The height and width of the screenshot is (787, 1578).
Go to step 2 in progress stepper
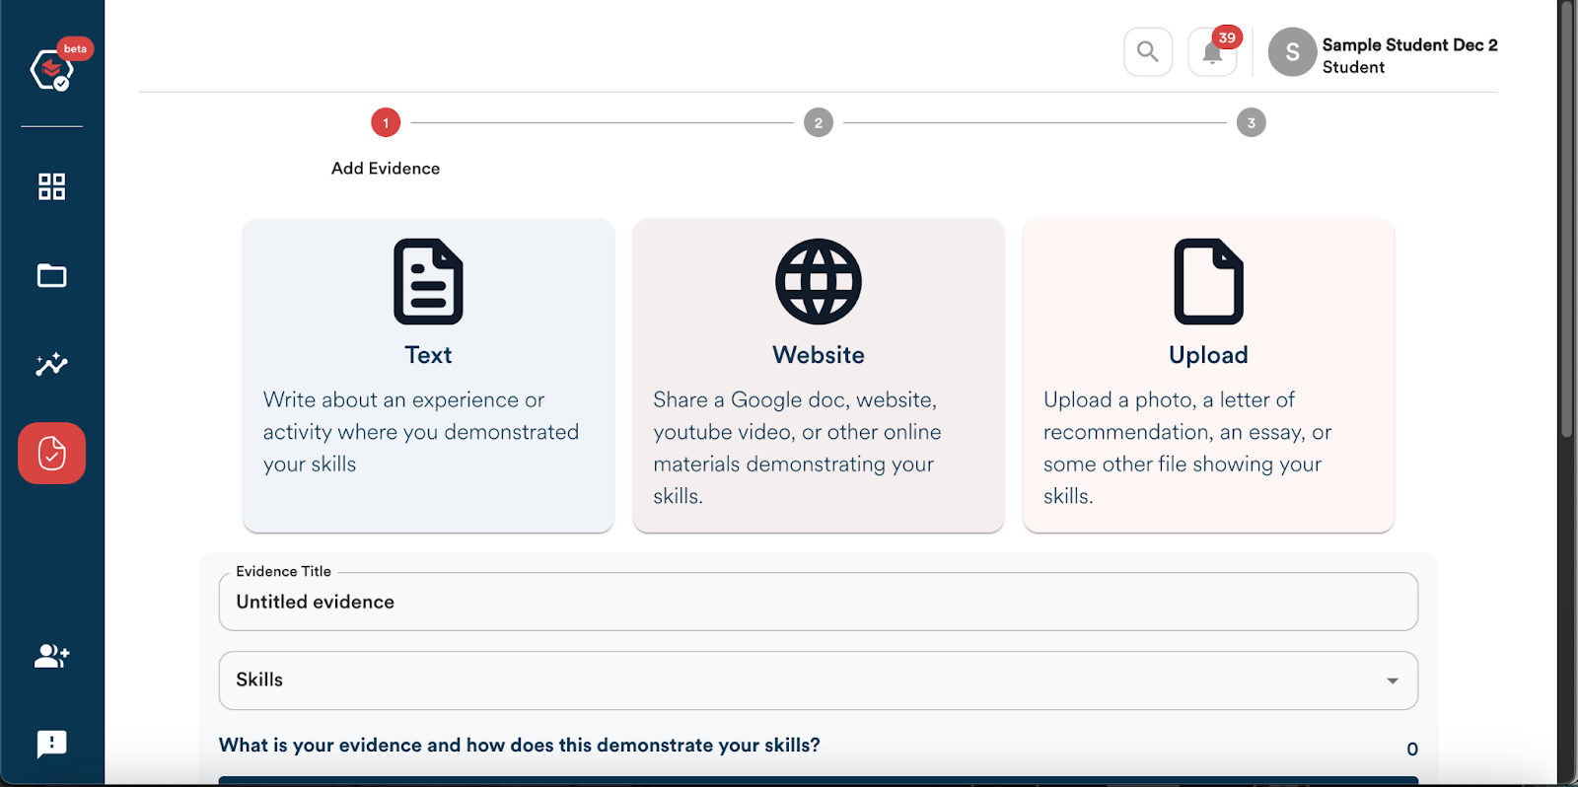819,123
